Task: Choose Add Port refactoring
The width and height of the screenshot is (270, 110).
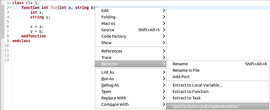Action: pyautogui.click(x=218, y=77)
